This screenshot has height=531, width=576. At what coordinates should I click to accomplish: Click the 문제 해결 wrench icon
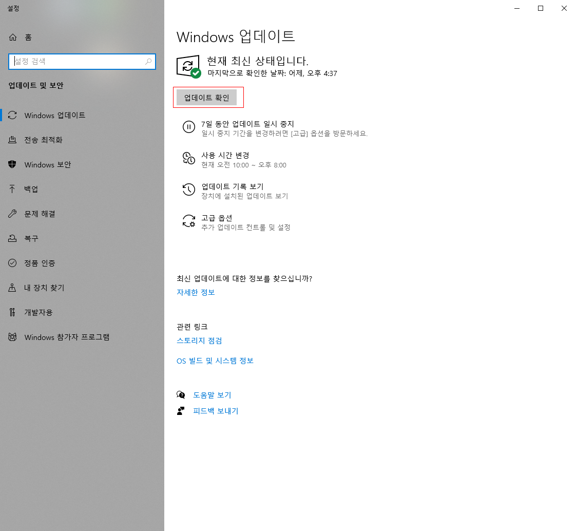pos(12,214)
